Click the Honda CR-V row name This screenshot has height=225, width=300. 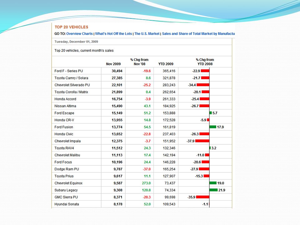[x=64, y=120]
